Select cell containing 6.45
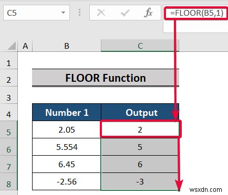The width and height of the screenshot is (228, 195). (67, 164)
